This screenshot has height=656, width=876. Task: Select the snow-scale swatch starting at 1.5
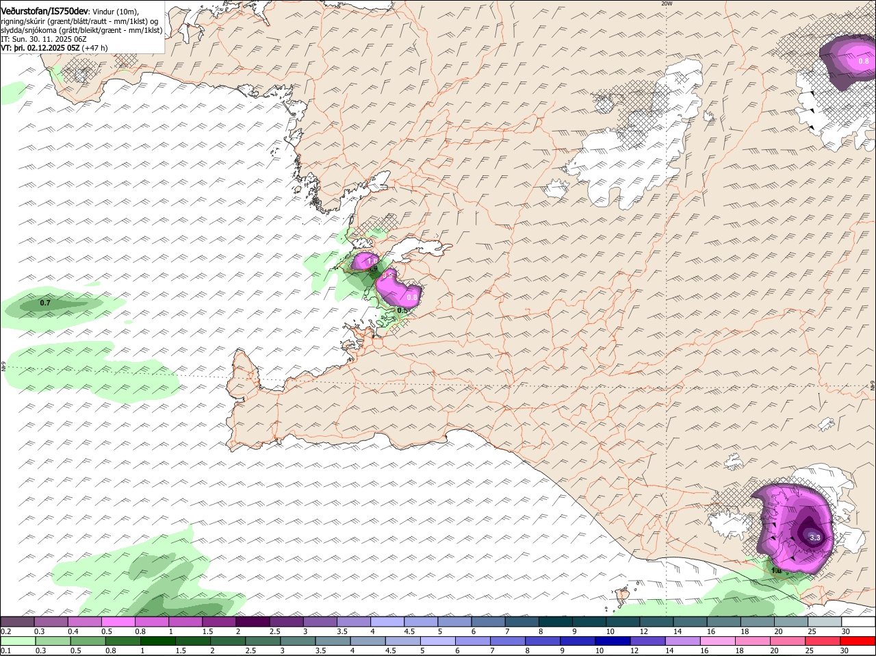click(x=219, y=622)
